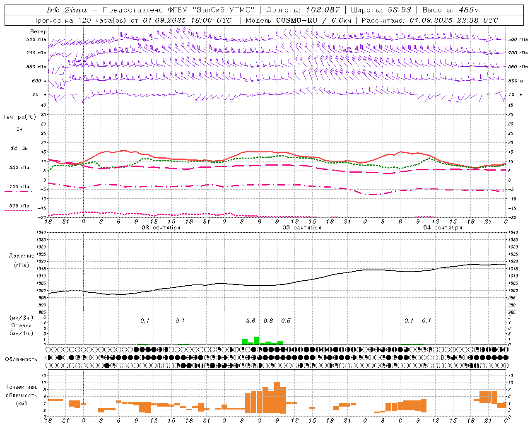Click the 850 гПа temperature legend entry
The width and height of the screenshot is (530, 424).
coord(19,168)
